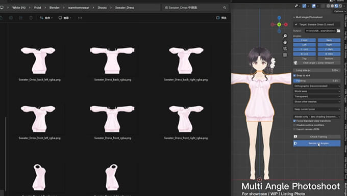347x196 pixels.
Task: Open the Keep current pose dropdown
Action: coord(317,109)
